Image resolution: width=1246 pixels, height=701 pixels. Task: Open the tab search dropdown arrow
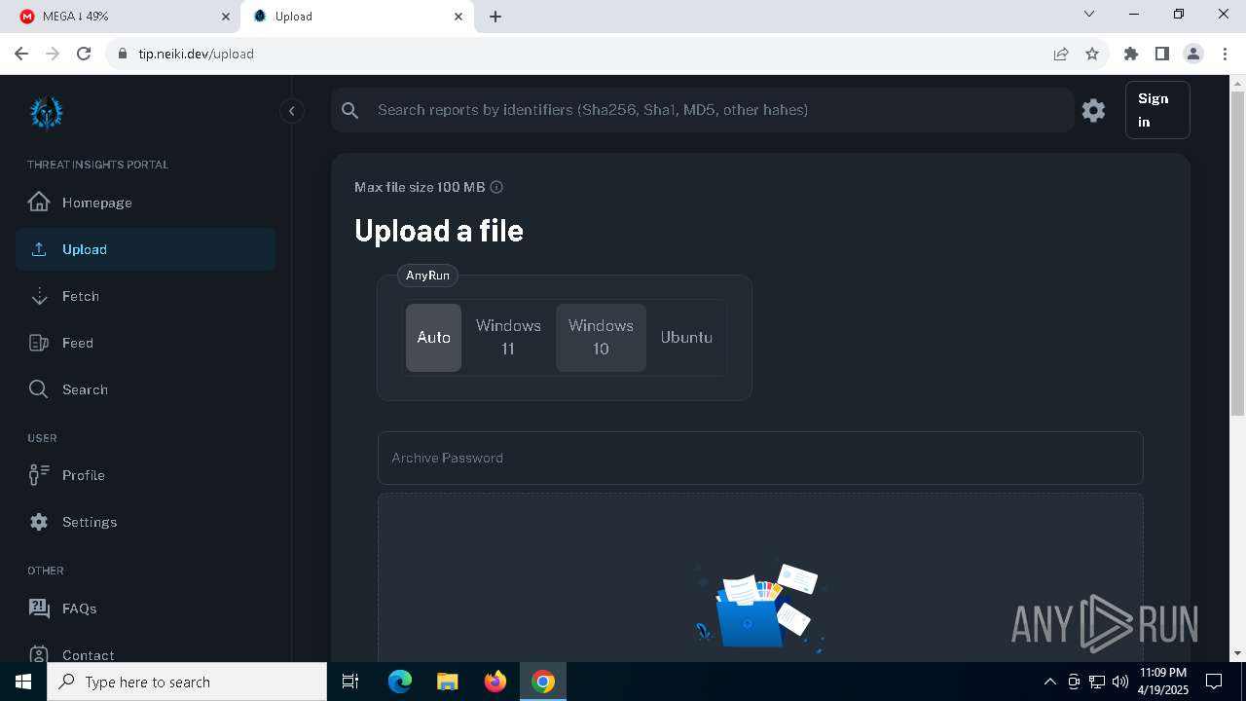[x=1089, y=15]
